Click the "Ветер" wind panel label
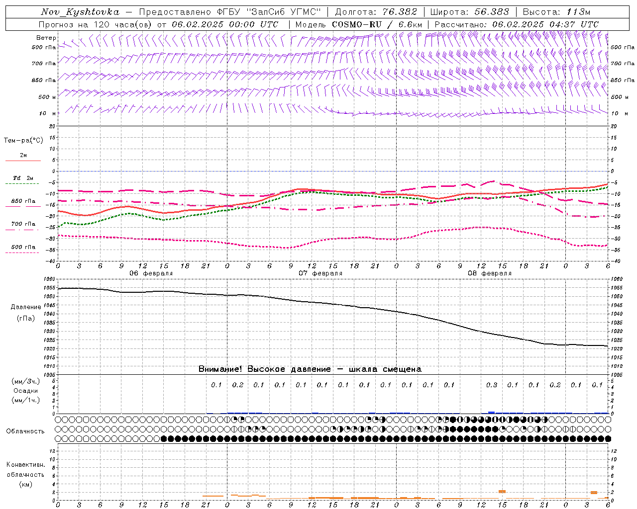Screen dimensions: 637x509 [46, 38]
